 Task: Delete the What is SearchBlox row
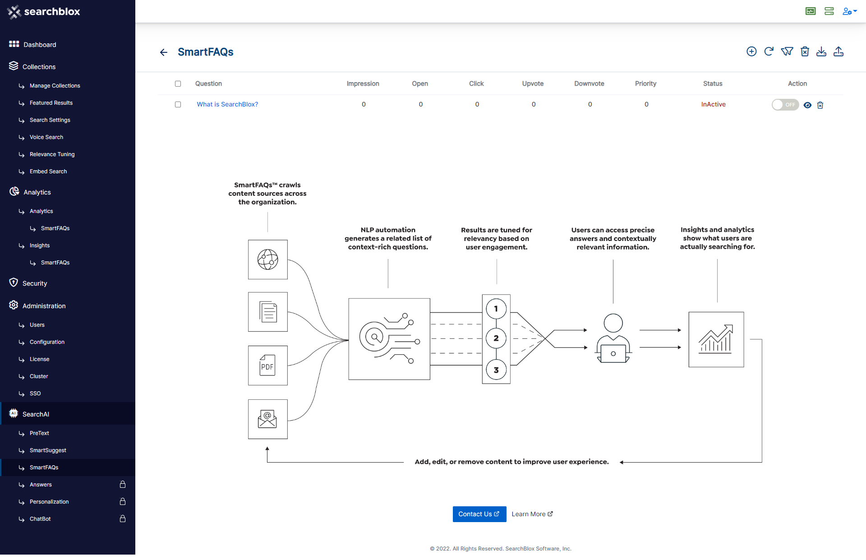tap(820, 105)
